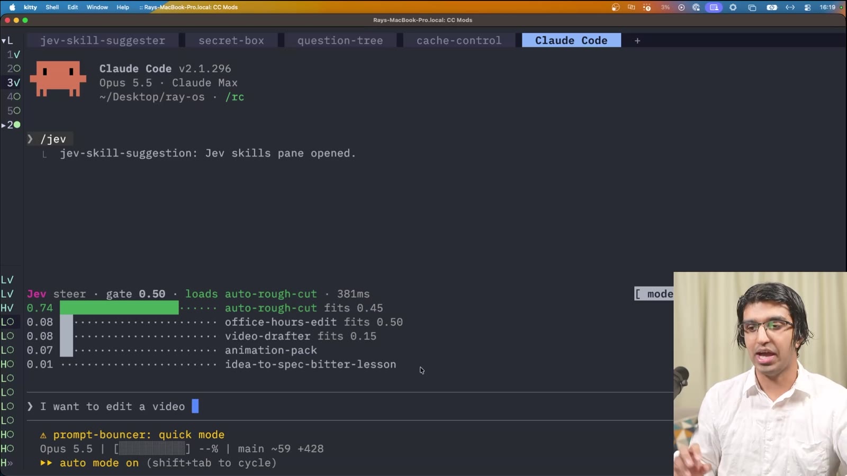This screenshot has height=476, width=847.
Task: Click the stacked windows menu bar icon
Action: tap(752, 7)
